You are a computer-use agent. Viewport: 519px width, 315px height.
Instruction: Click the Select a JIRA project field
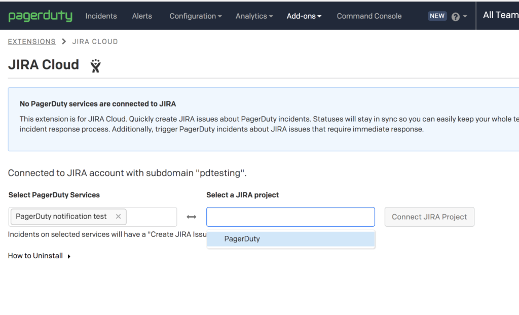pyautogui.click(x=290, y=217)
